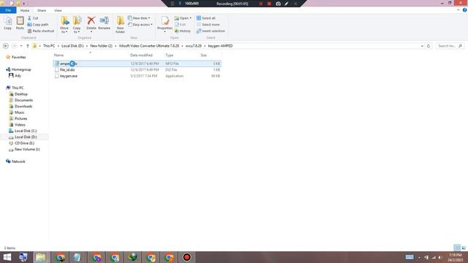Screen dimensions: 468x263
Task: Click the xvcu7.8.26 breadcrumb
Action: tap(193, 46)
